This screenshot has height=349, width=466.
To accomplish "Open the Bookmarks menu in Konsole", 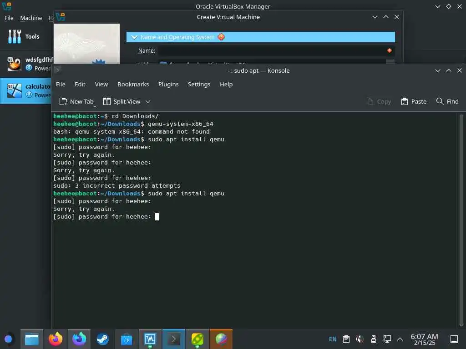I will [x=133, y=84].
